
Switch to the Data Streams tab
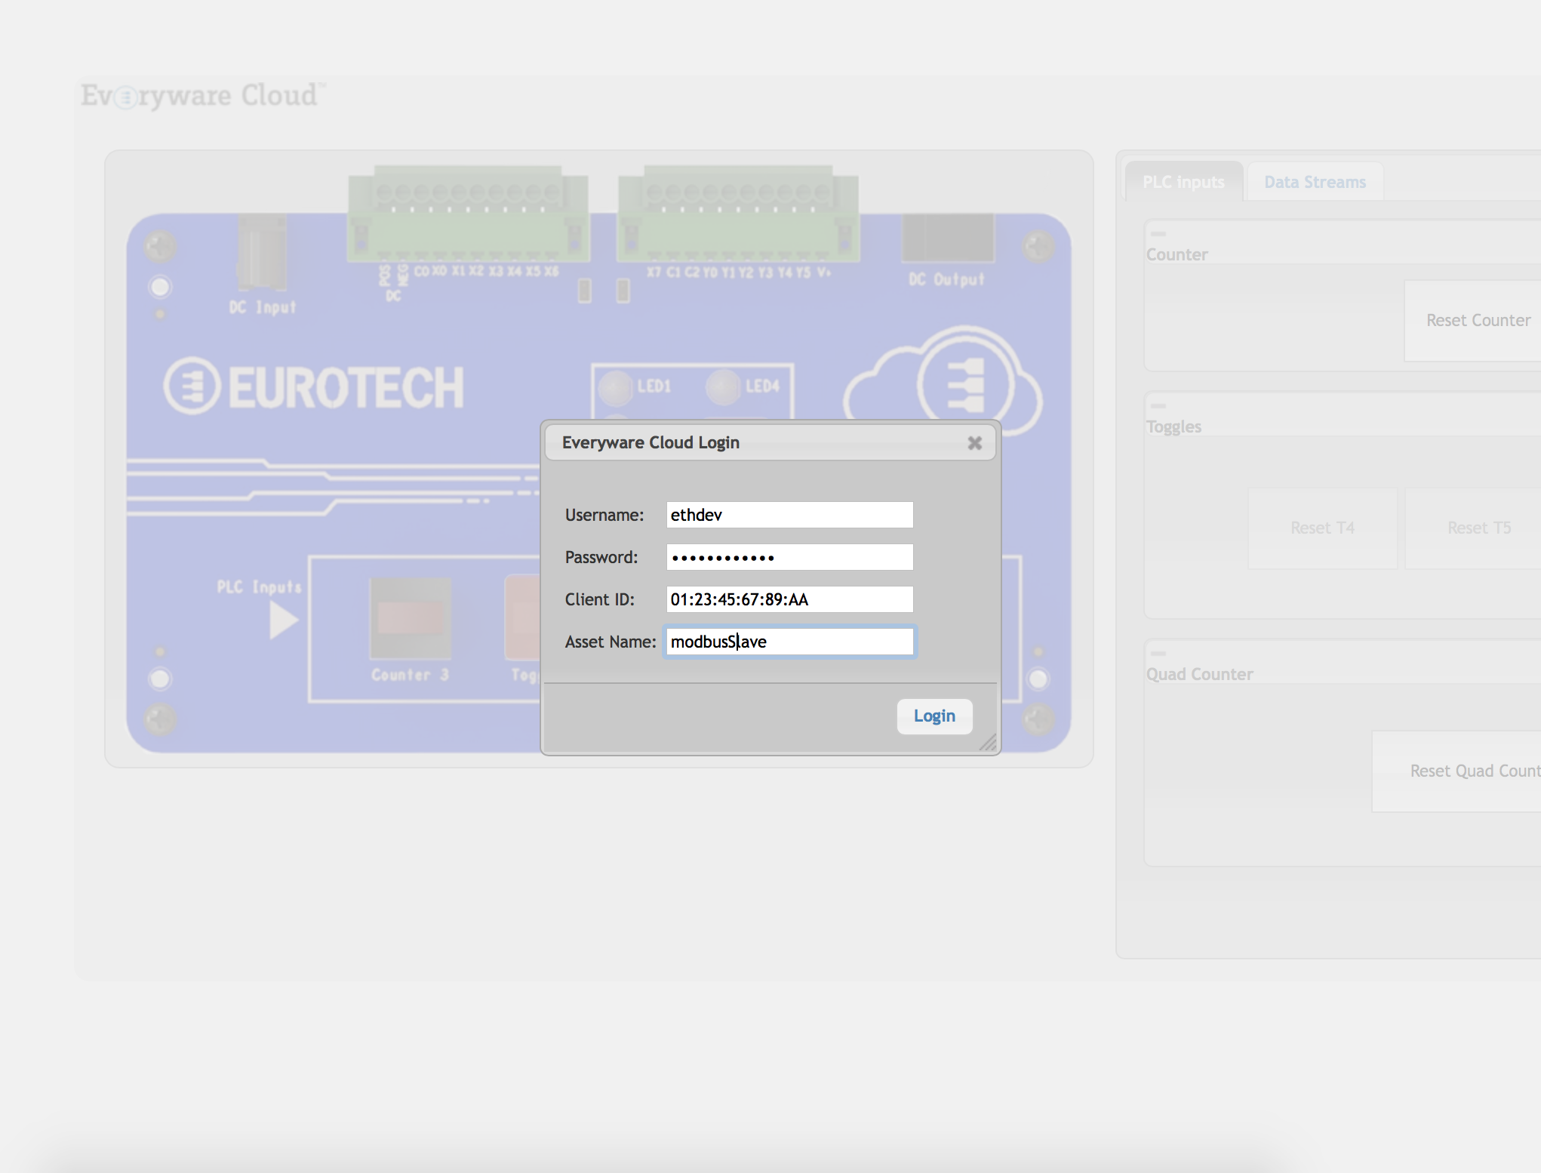click(1315, 182)
